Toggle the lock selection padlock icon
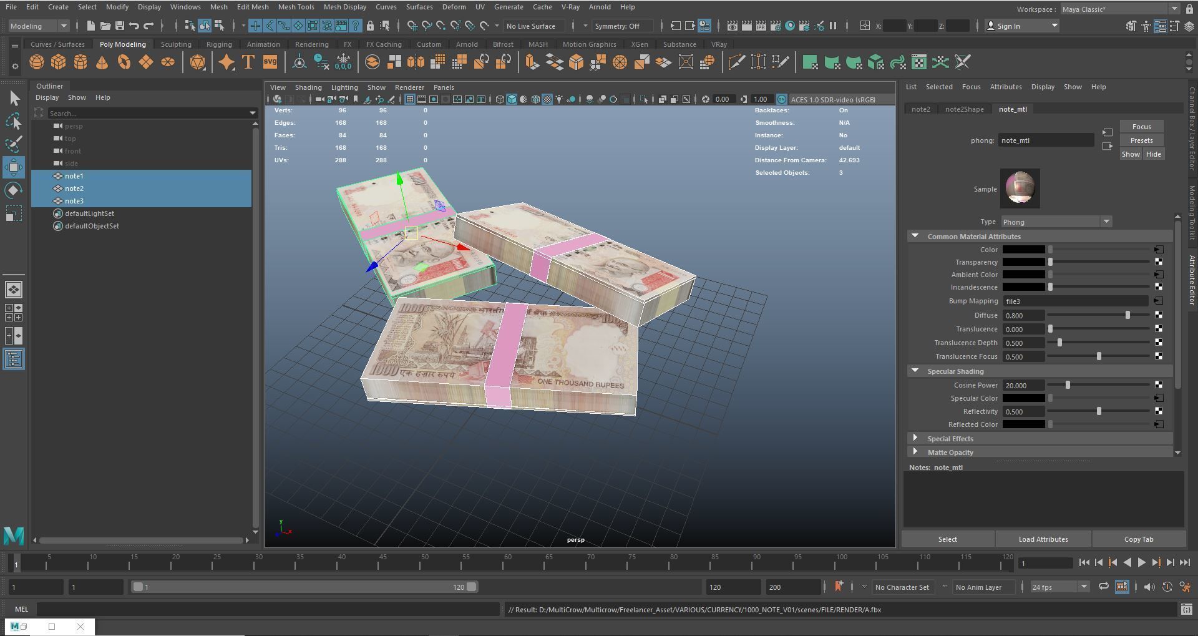 tap(370, 26)
